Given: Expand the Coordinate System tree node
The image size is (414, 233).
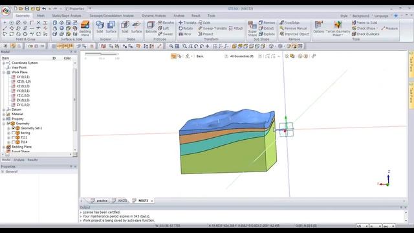Looking at the screenshot, I should [x=4, y=63].
